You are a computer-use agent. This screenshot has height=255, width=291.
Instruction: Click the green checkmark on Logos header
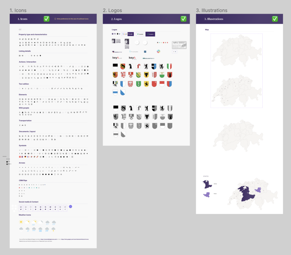184,19
